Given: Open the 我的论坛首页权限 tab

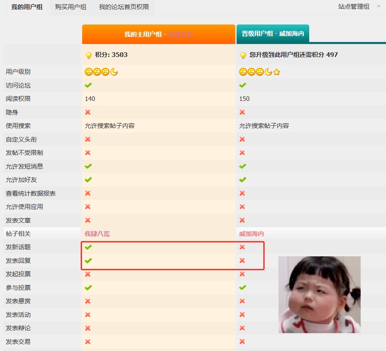Looking at the screenshot, I should (124, 7).
